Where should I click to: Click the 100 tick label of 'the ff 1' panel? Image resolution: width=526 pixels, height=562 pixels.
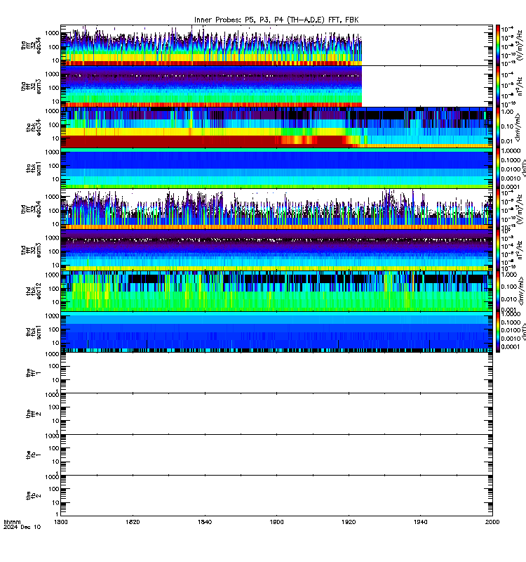pyautogui.click(x=54, y=366)
